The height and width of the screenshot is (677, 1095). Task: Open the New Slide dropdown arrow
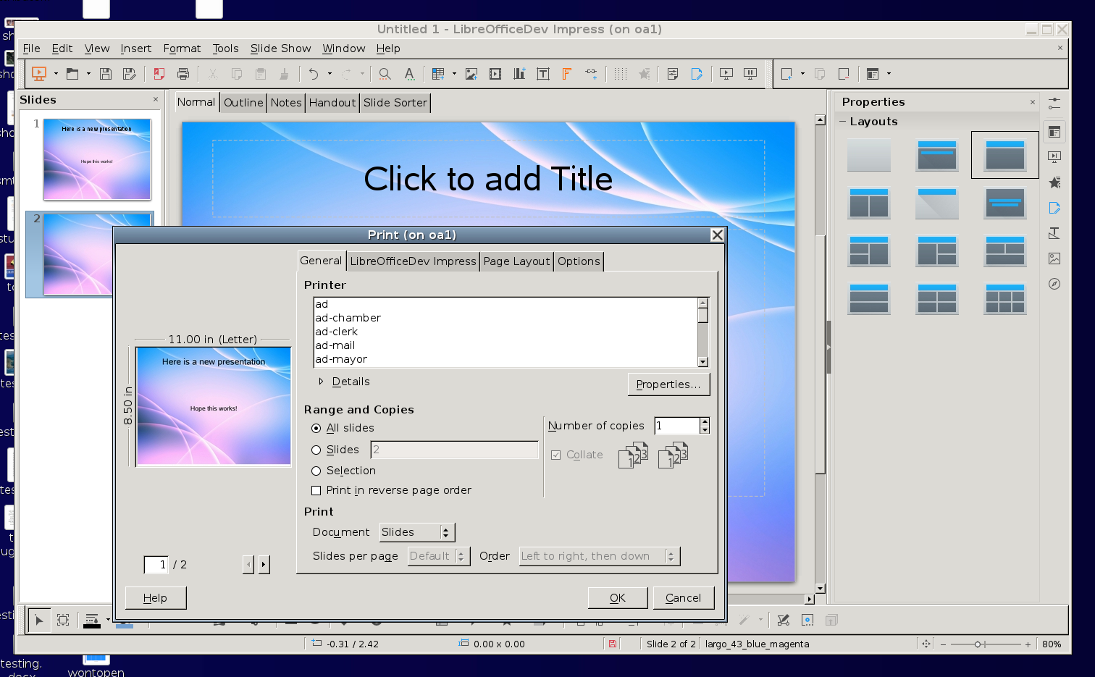point(802,74)
